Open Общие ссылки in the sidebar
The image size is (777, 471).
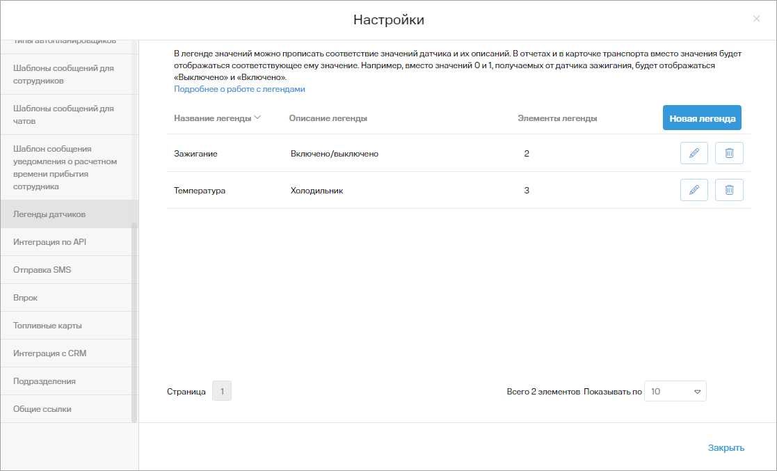(66, 408)
